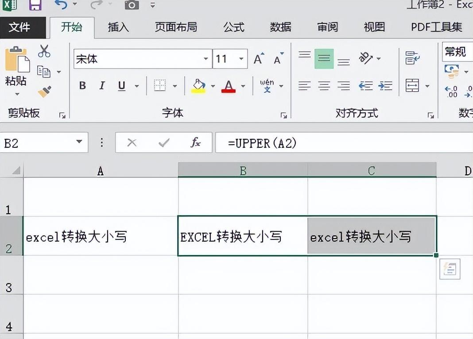Switch to the 插入 tab
473x339 pixels.
point(118,27)
